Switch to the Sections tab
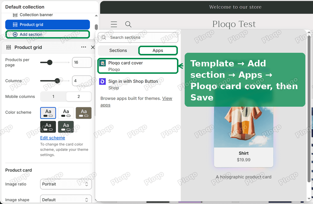313x204 pixels. (118, 51)
